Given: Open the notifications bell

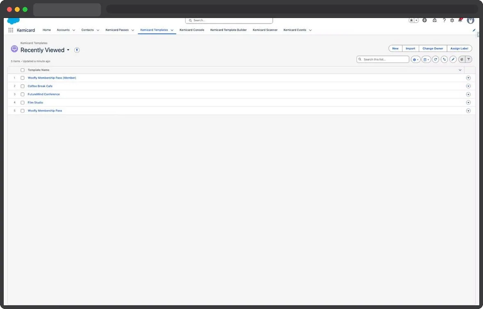Looking at the screenshot, I should (x=460, y=20).
